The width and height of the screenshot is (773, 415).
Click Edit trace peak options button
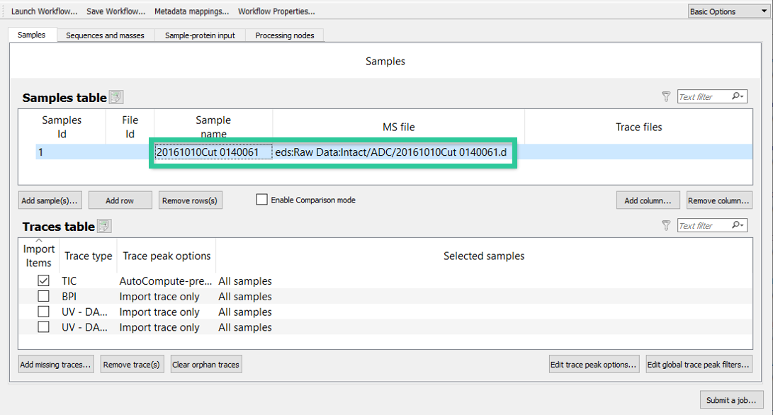click(594, 365)
